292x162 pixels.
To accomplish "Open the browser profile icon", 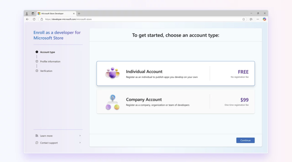I will coord(27,14).
